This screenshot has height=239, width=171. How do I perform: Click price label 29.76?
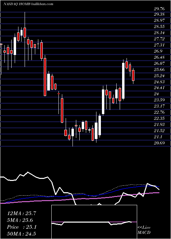coord(159,9)
